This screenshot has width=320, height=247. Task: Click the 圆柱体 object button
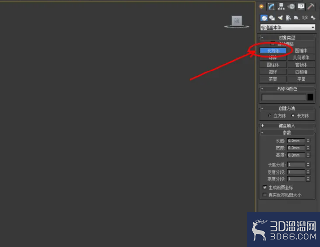[273, 65]
